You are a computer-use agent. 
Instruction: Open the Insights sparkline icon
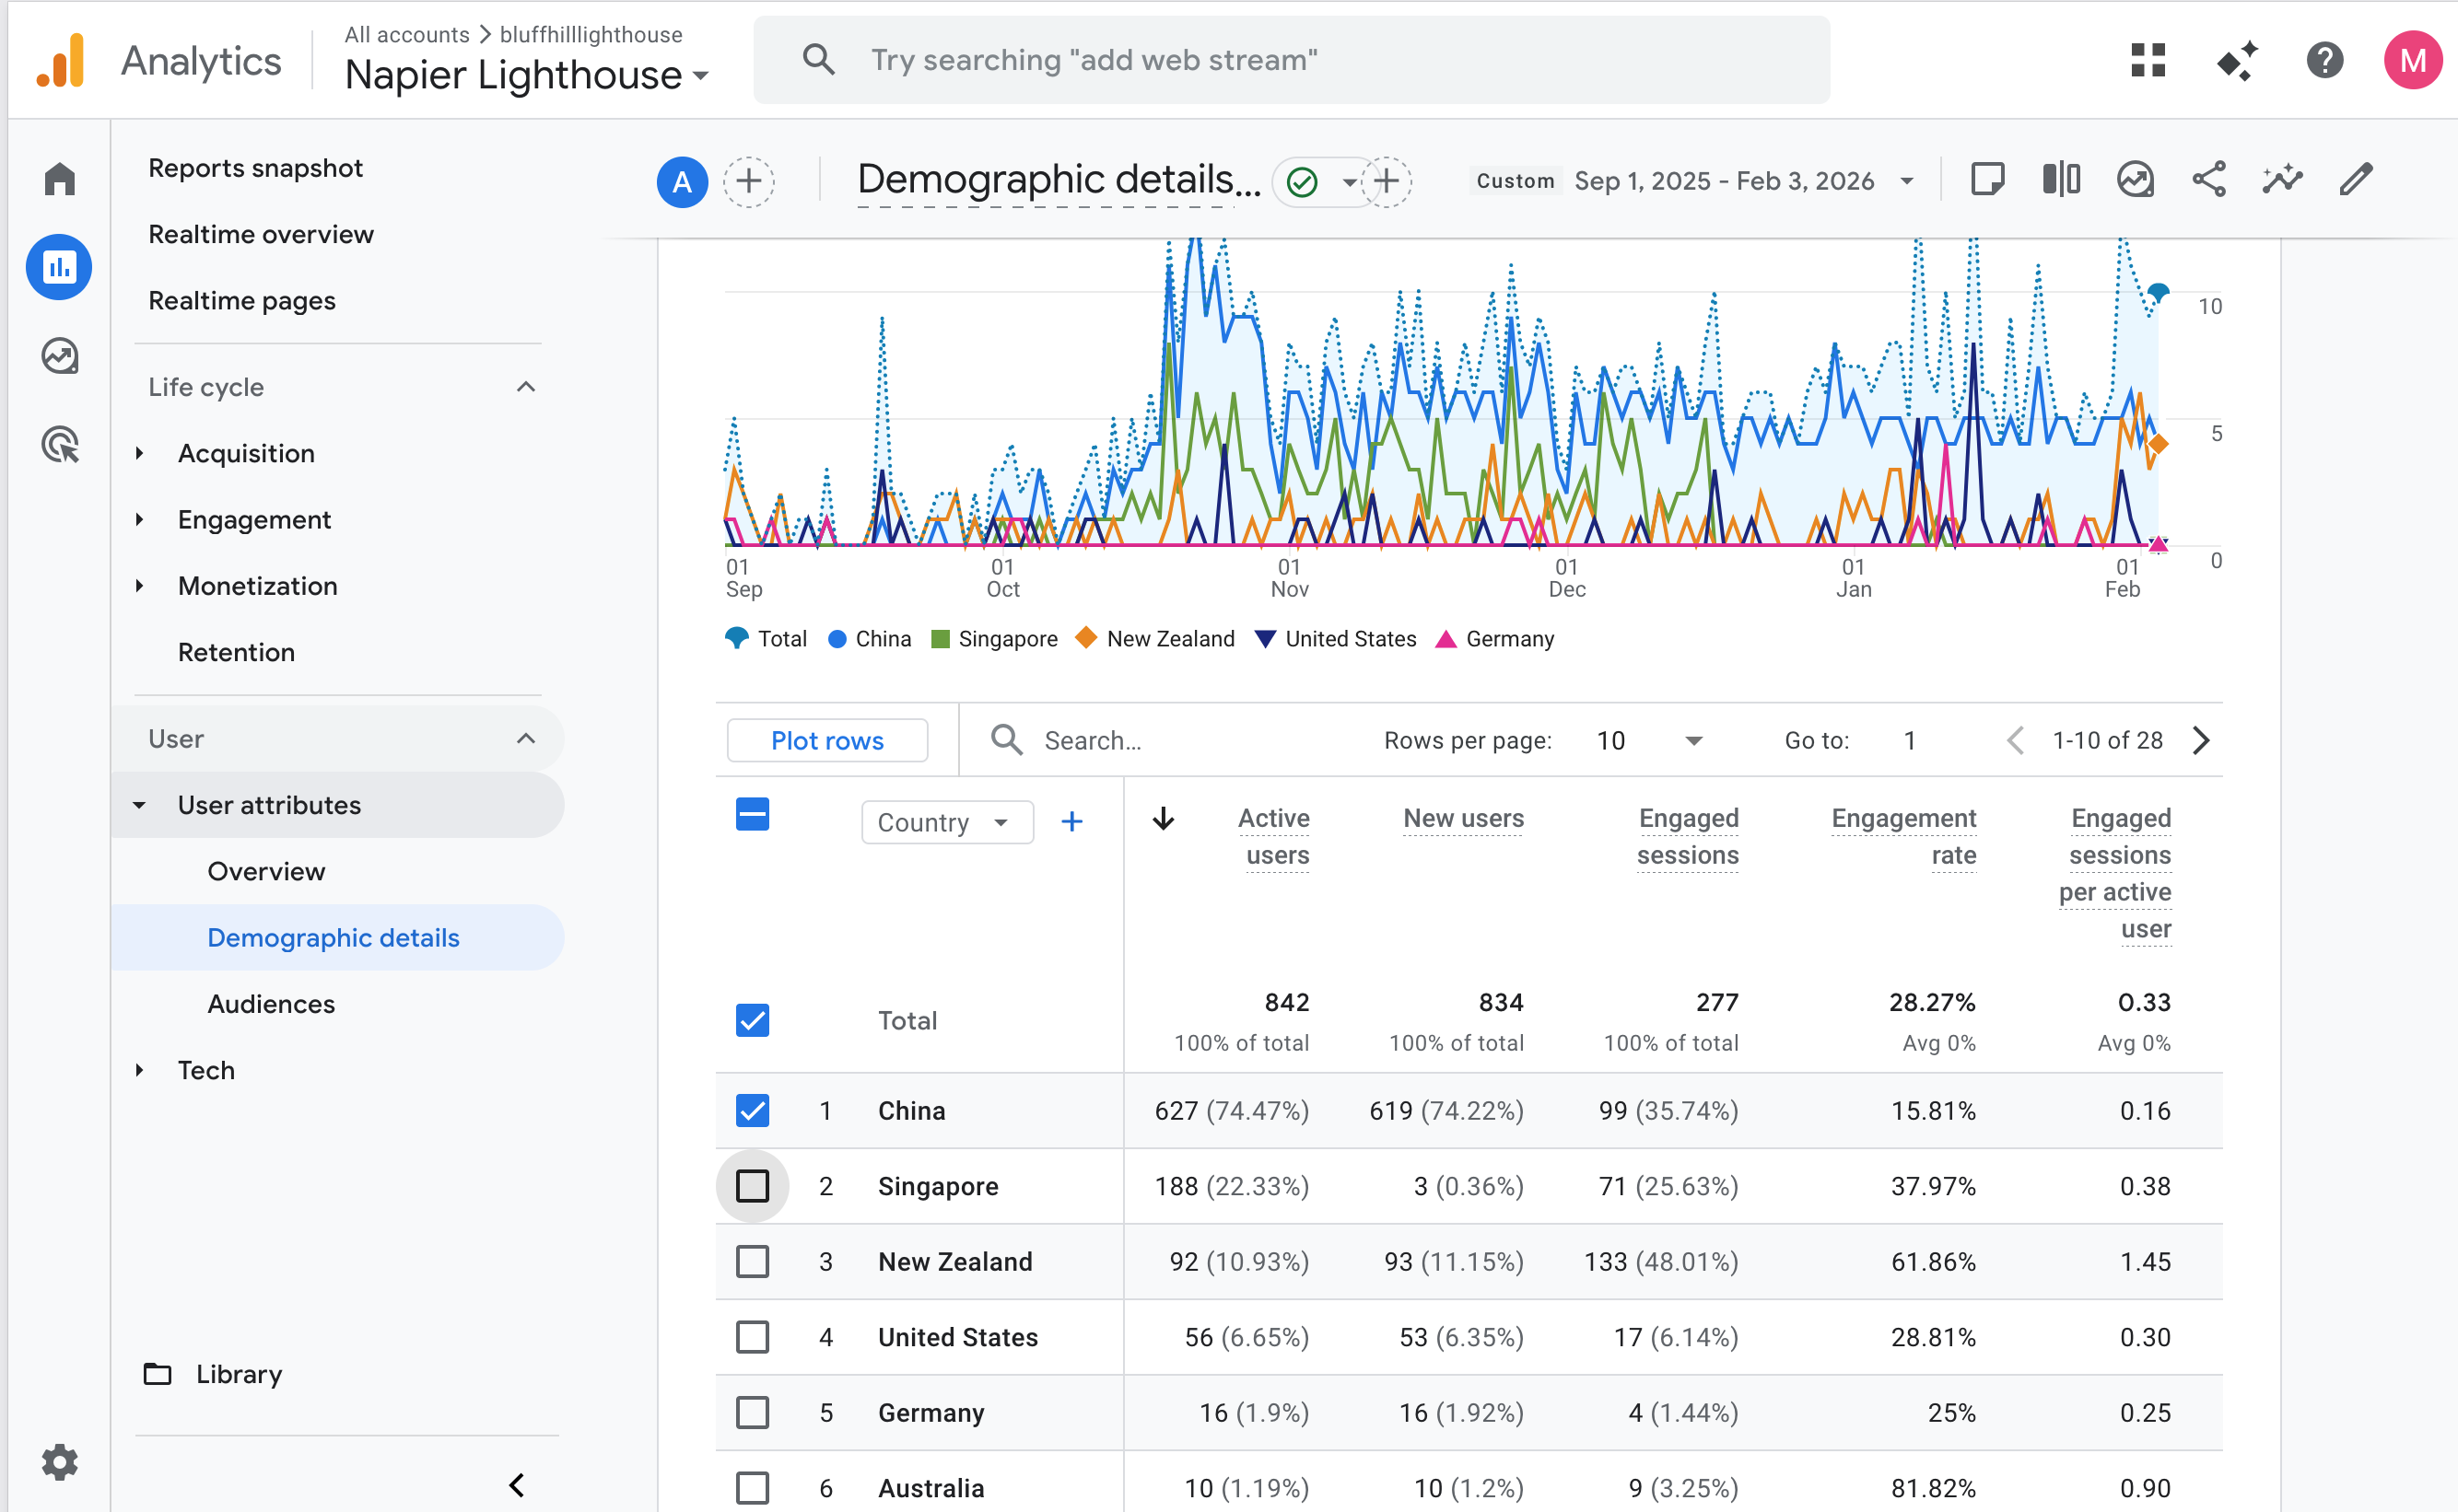pyautogui.click(x=2282, y=180)
